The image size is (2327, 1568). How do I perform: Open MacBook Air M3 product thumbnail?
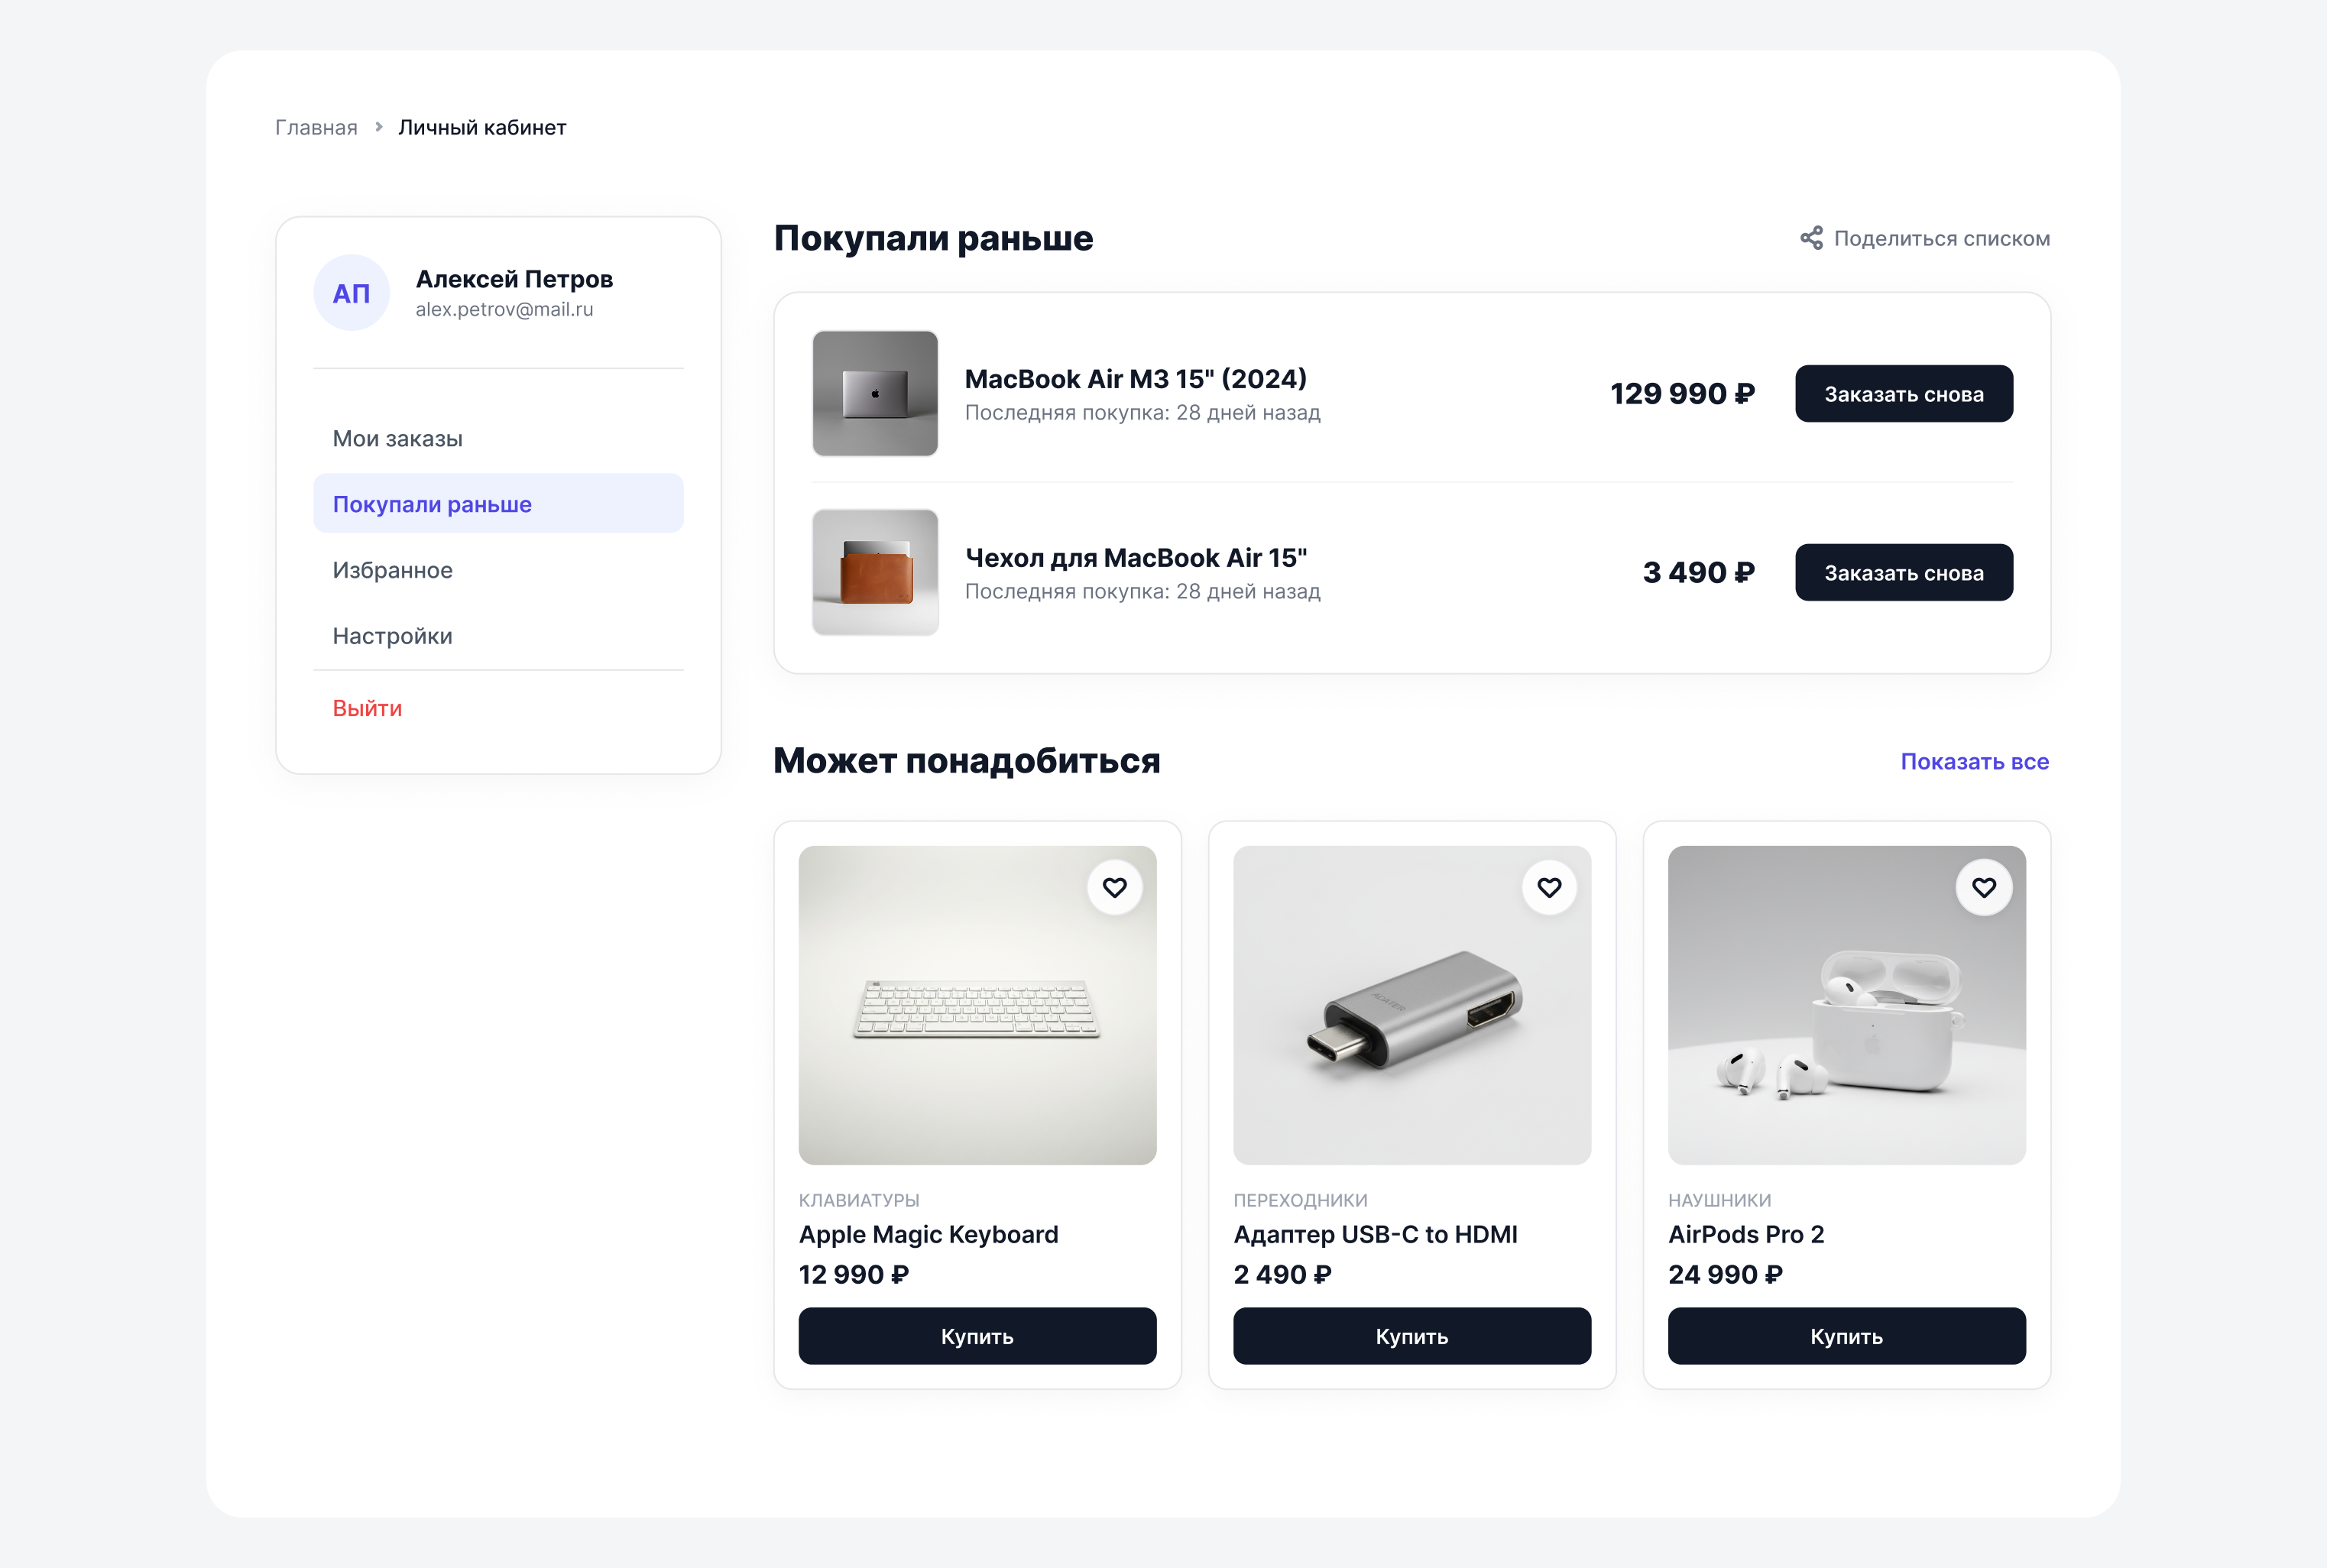click(x=875, y=394)
